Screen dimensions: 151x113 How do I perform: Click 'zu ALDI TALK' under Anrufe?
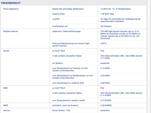tap(59, 51)
